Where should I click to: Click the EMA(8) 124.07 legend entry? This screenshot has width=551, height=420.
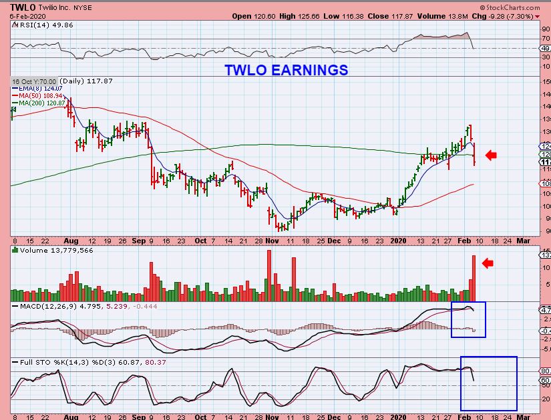37,89
